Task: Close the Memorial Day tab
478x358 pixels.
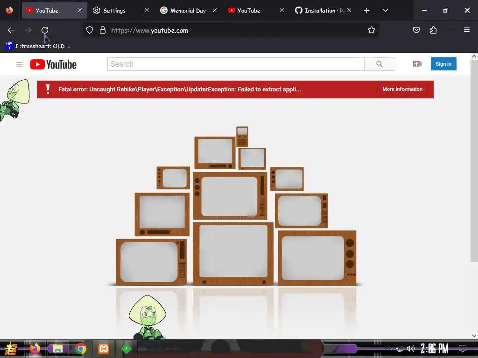Action: (x=215, y=11)
